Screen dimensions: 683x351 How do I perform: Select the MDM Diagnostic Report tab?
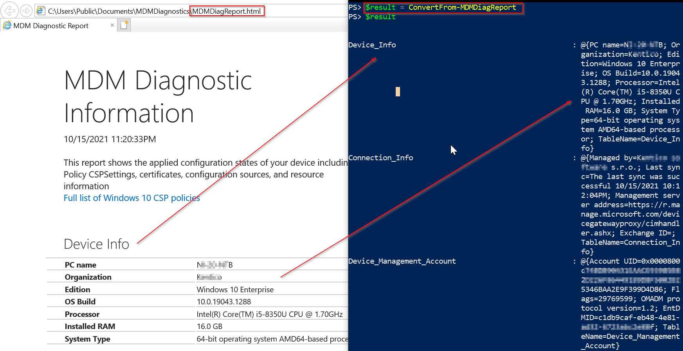(51, 26)
